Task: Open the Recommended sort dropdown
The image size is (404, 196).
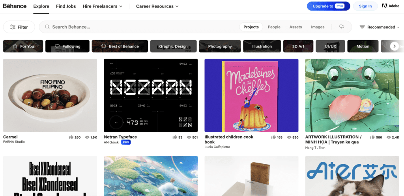Action: tap(379, 27)
